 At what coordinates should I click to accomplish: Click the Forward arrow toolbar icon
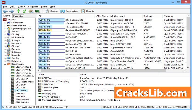12,11
